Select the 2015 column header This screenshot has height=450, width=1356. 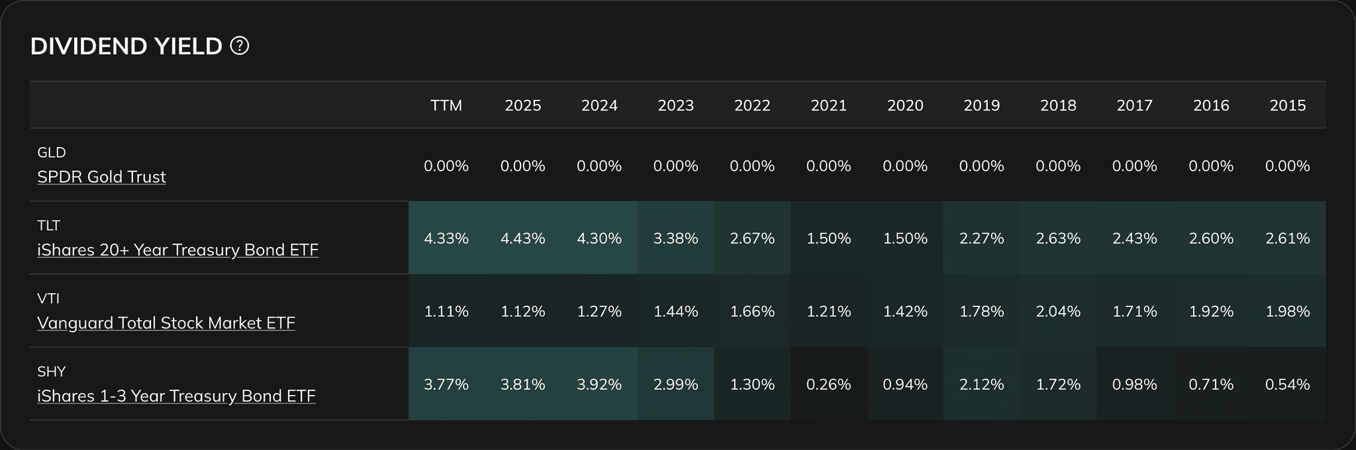tap(1287, 105)
